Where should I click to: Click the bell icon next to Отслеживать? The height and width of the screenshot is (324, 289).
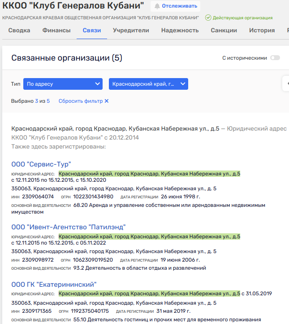[157, 6]
